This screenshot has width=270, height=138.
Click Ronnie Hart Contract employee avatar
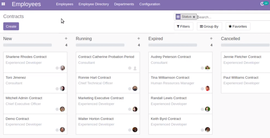click(x=135, y=88)
